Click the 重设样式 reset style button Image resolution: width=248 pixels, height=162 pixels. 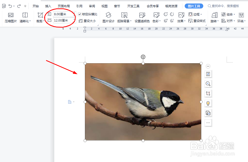(197, 21)
